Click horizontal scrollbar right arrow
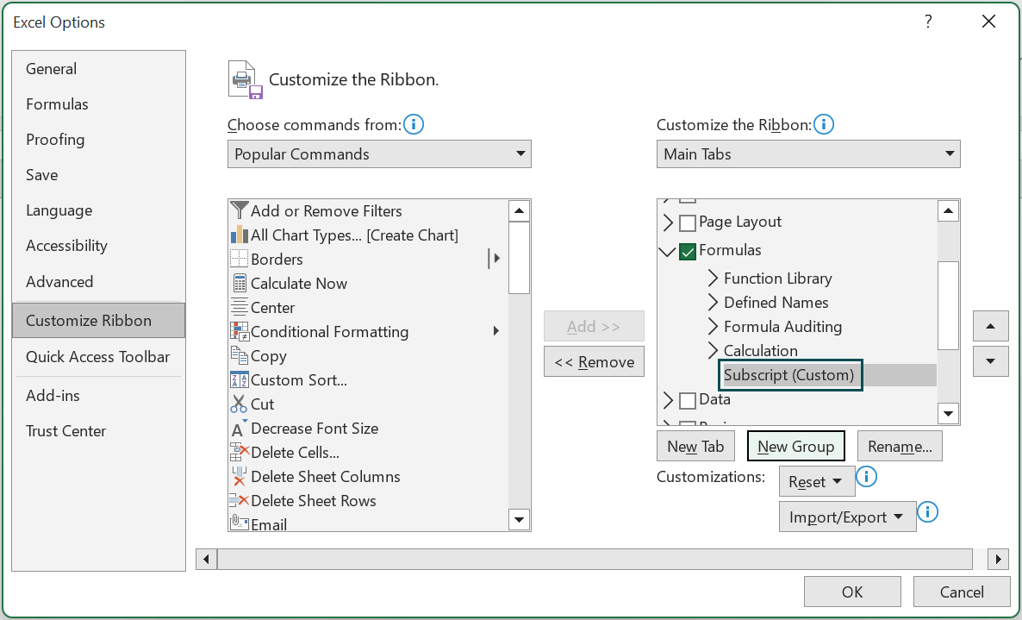The image size is (1022, 620). [x=998, y=559]
